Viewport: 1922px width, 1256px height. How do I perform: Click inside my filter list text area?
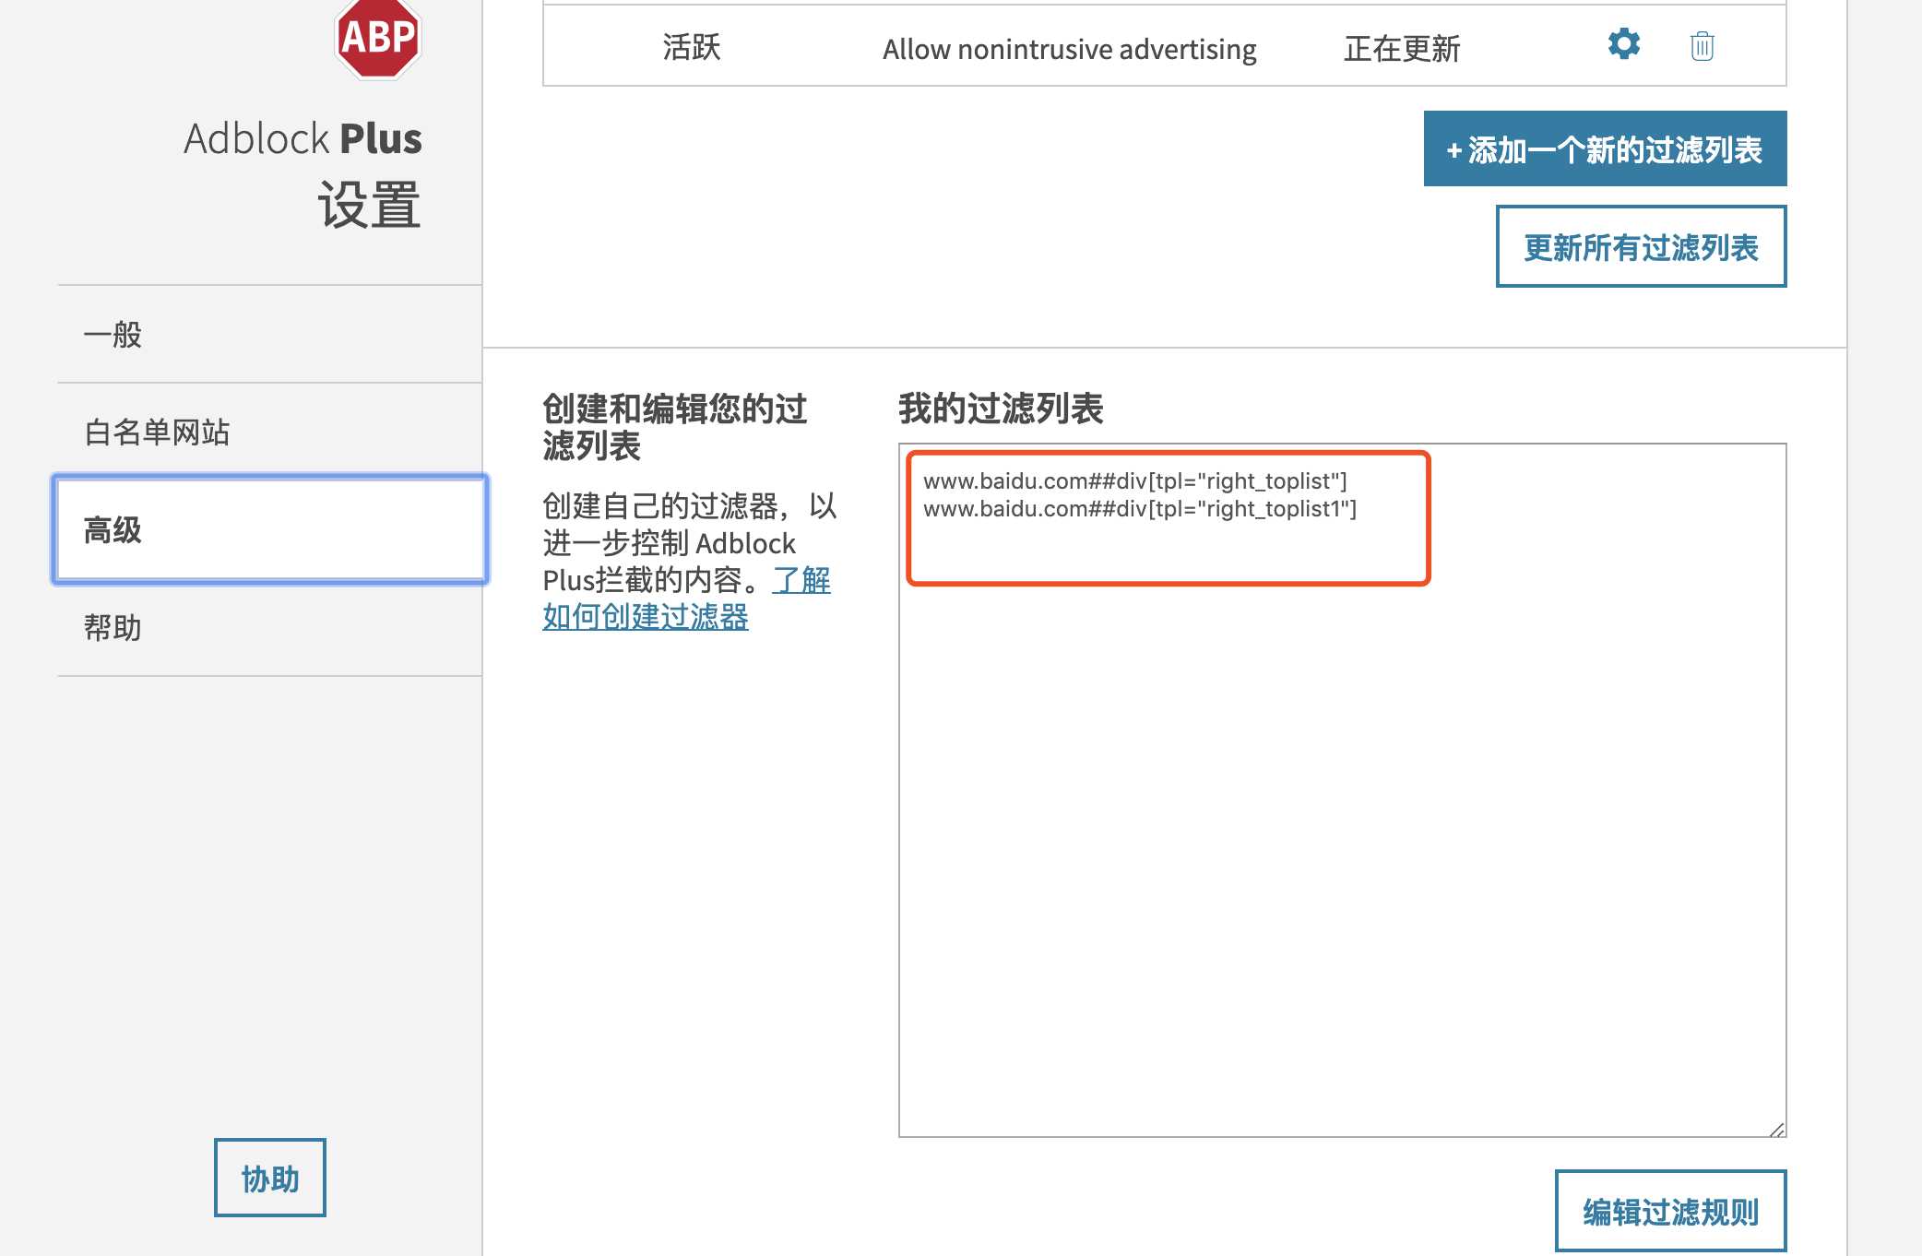click(1342, 790)
